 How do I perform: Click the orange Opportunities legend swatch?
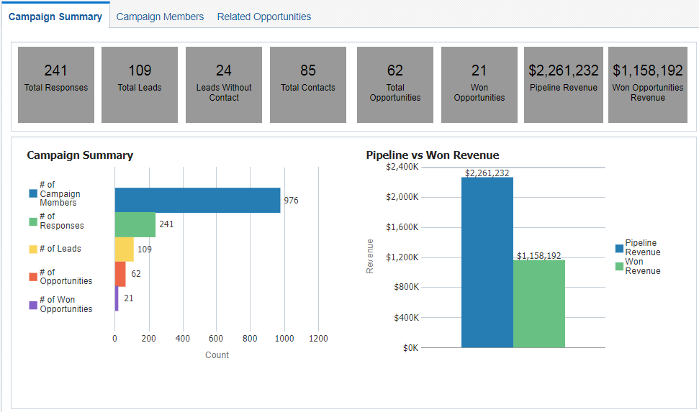tap(33, 277)
